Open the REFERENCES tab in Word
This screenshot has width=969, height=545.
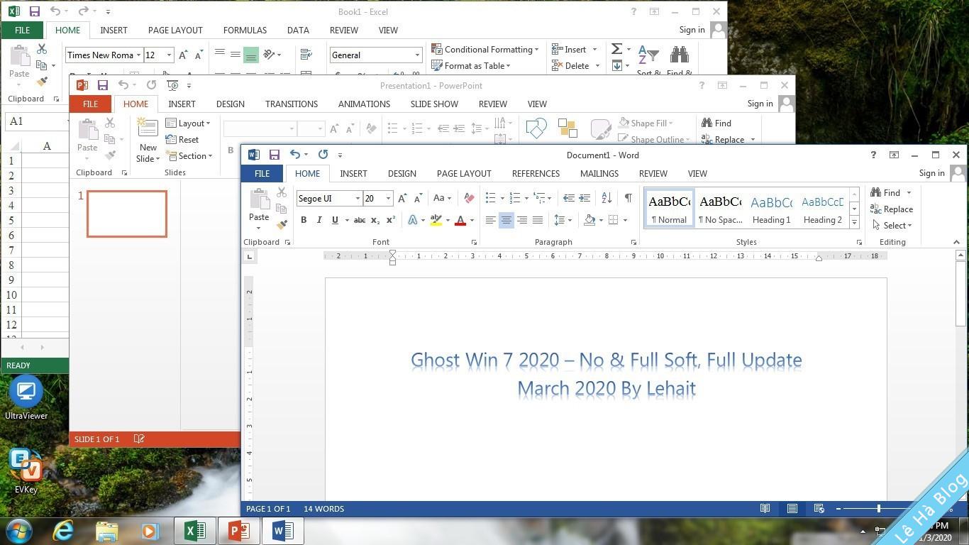(536, 173)
